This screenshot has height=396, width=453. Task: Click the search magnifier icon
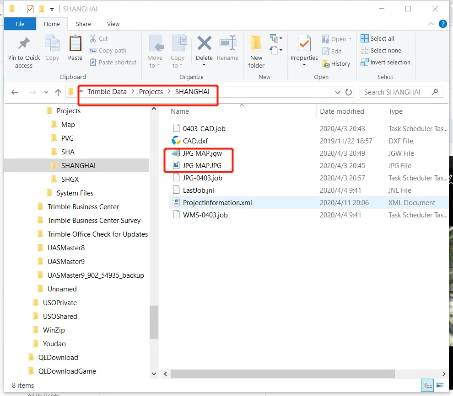pos(435,92)
